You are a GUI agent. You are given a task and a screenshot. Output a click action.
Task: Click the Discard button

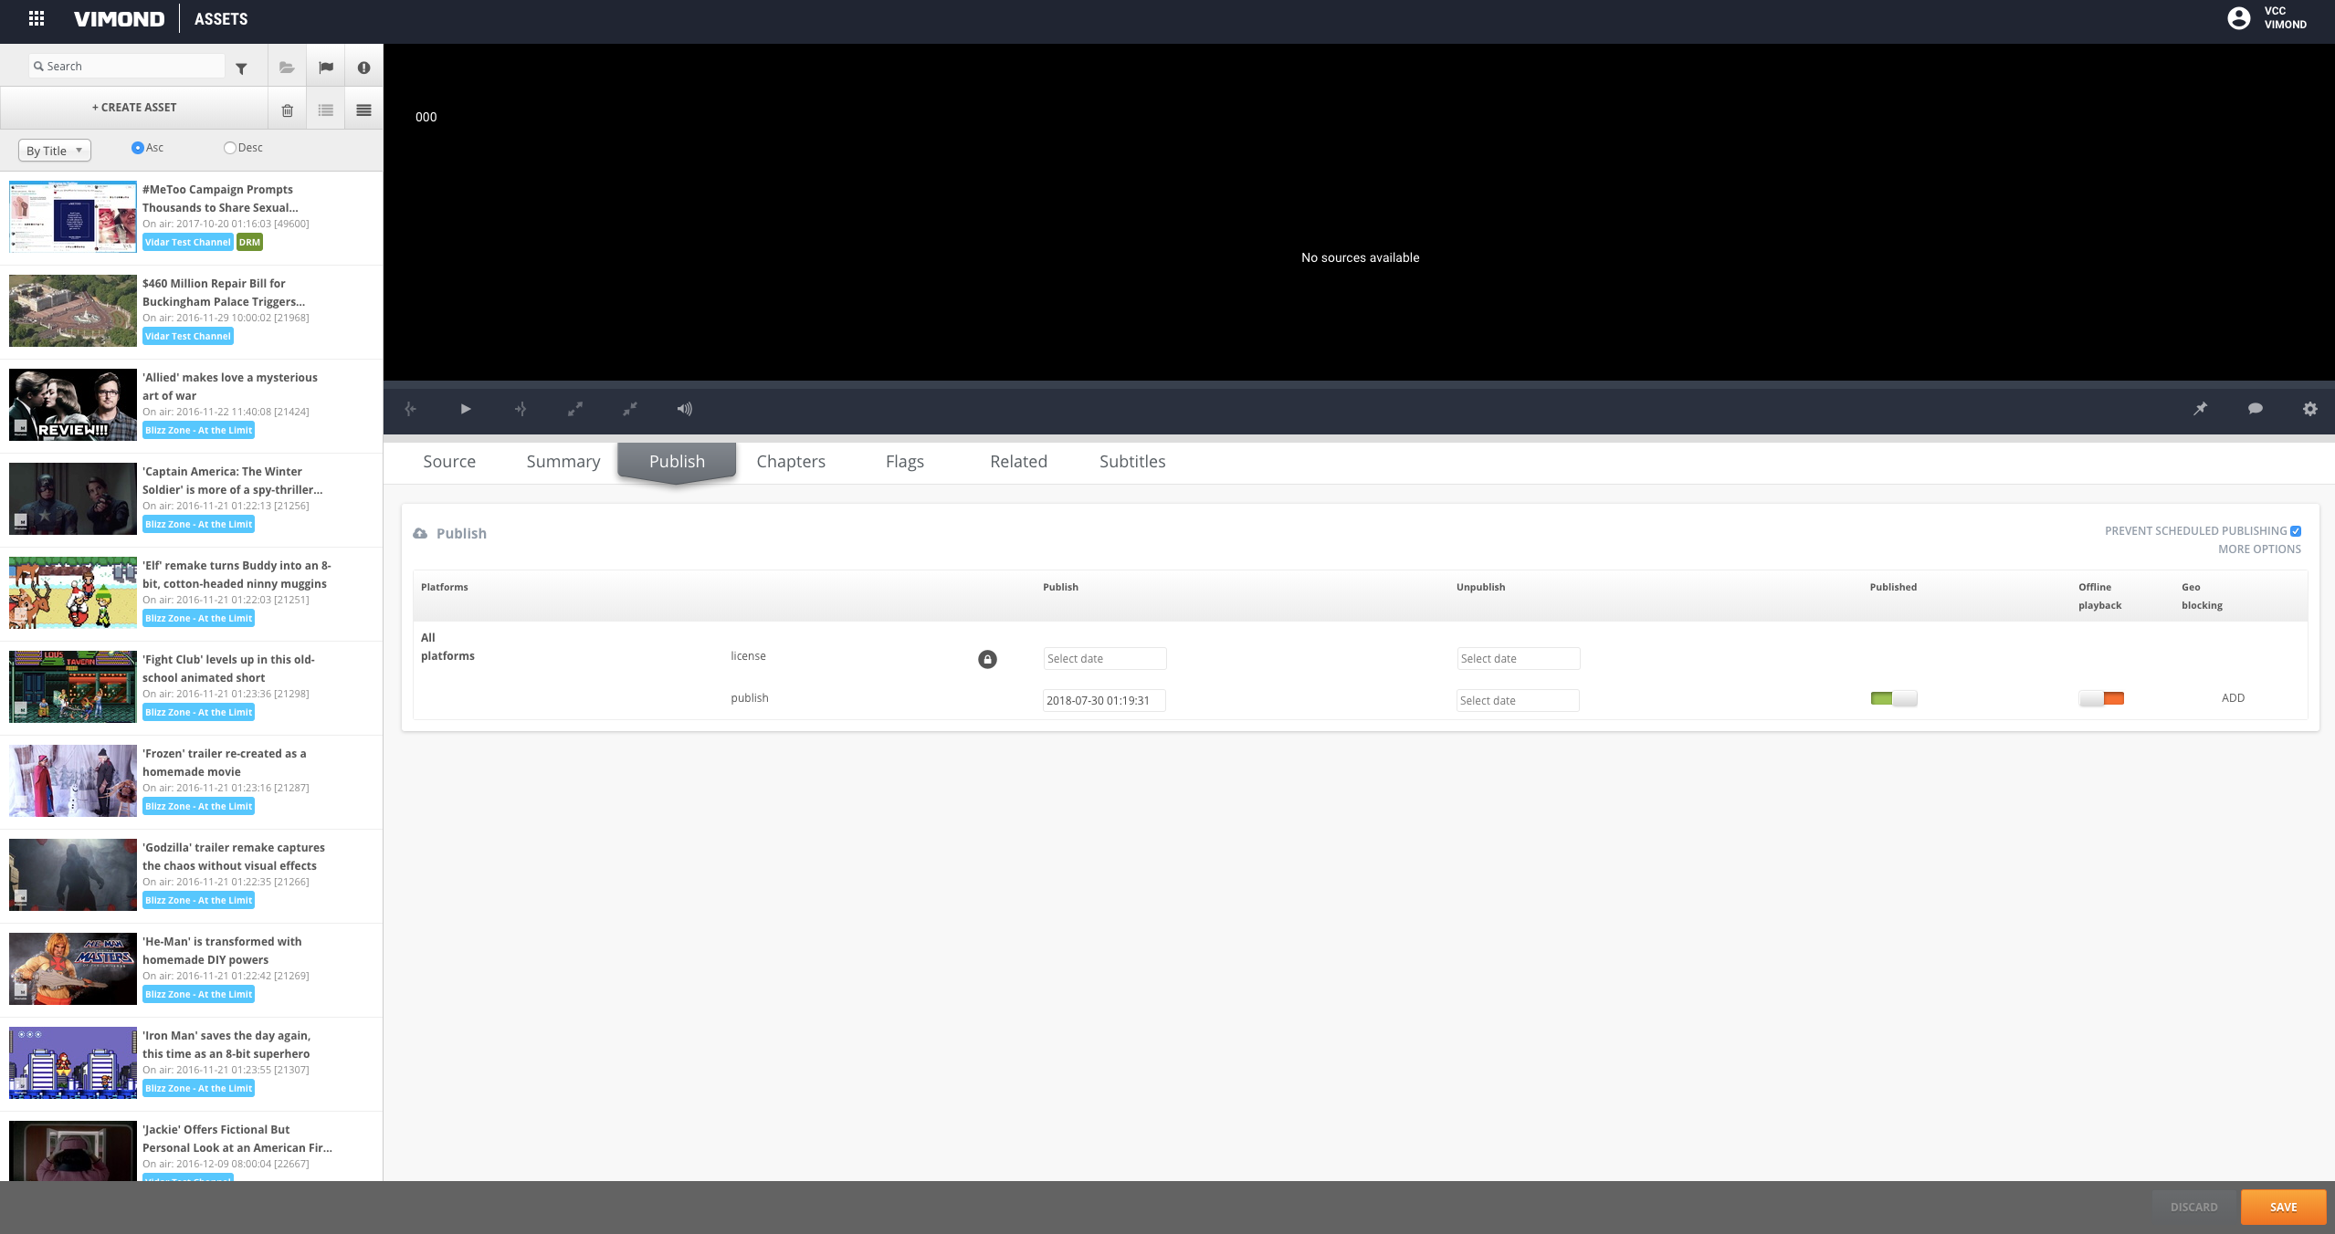click(x=2194, y=1207)
